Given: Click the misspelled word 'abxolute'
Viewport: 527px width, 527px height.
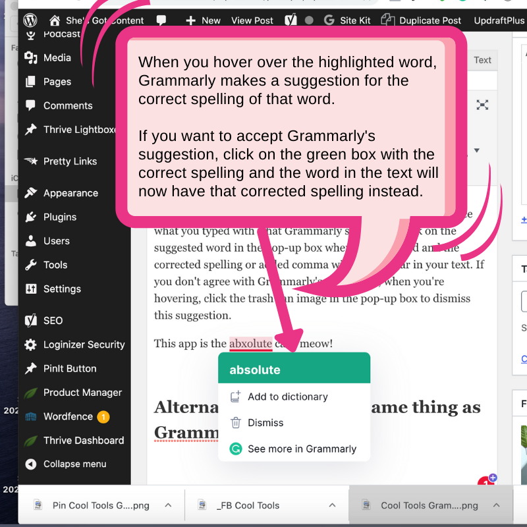Looking at the screenshot, I should point(250,344).
